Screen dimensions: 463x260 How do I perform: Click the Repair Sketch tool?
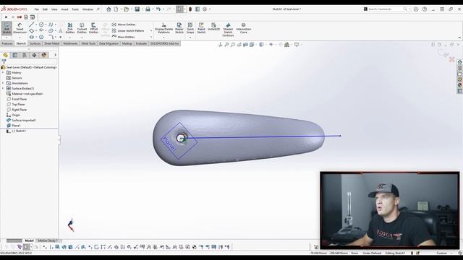point(179,28)
